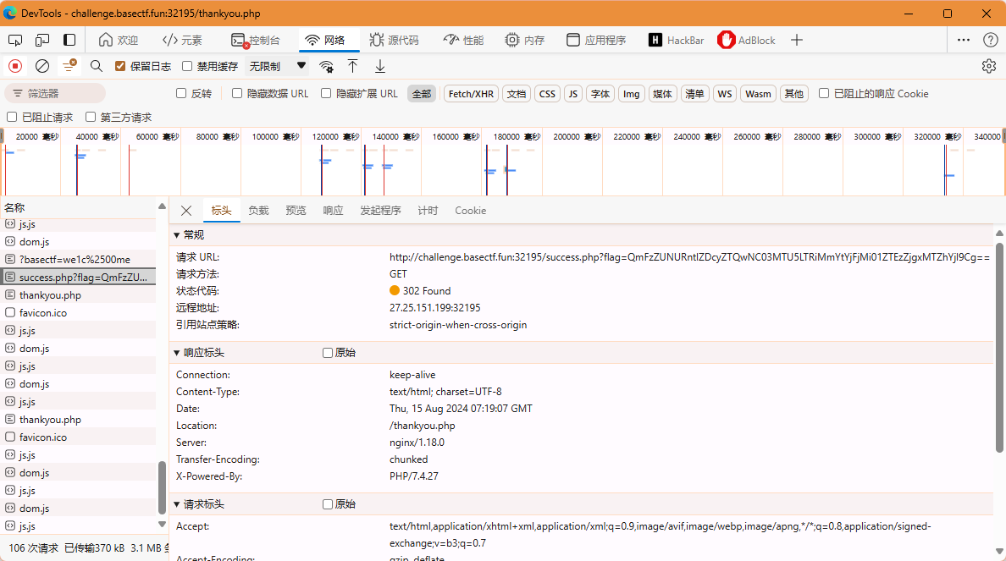Clear the network log
1006x561 pixels.
(42, 66)
